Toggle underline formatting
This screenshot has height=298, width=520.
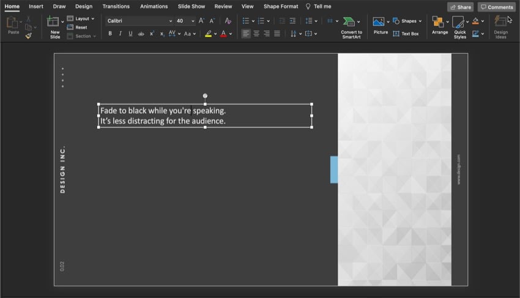[x=130, y=34]
